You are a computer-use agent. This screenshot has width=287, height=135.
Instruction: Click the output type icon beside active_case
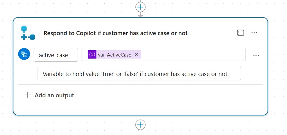coord(24,54)
